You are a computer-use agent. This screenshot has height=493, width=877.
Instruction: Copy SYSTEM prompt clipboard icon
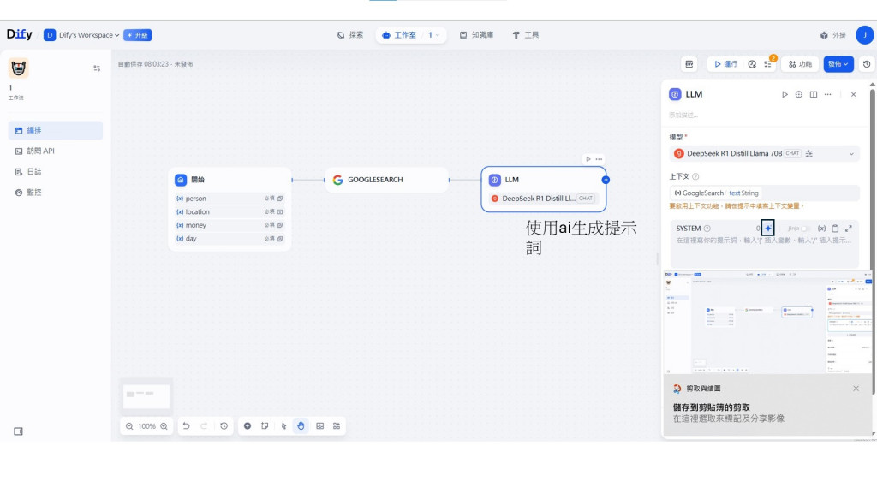coord(835,228)
